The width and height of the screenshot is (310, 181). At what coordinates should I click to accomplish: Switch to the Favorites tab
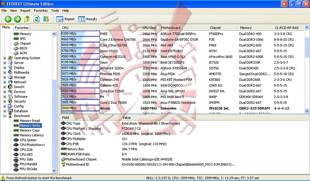point(22,28)
